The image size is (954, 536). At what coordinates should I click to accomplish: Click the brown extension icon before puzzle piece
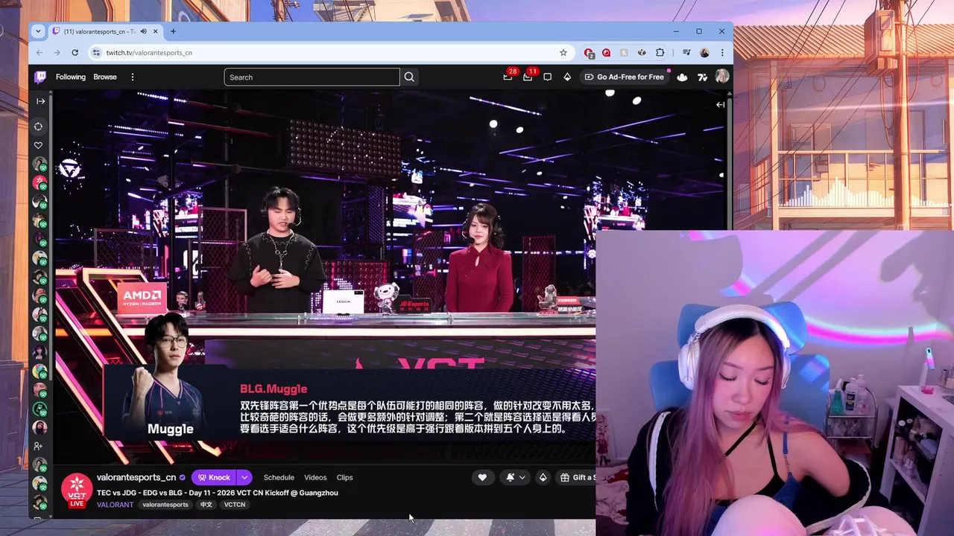pyautogui.click(x=642, y=53)
